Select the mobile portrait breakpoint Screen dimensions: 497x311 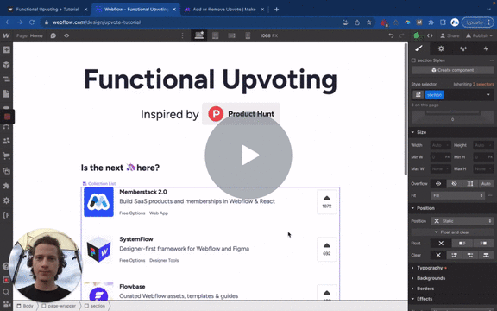[248, 35]
